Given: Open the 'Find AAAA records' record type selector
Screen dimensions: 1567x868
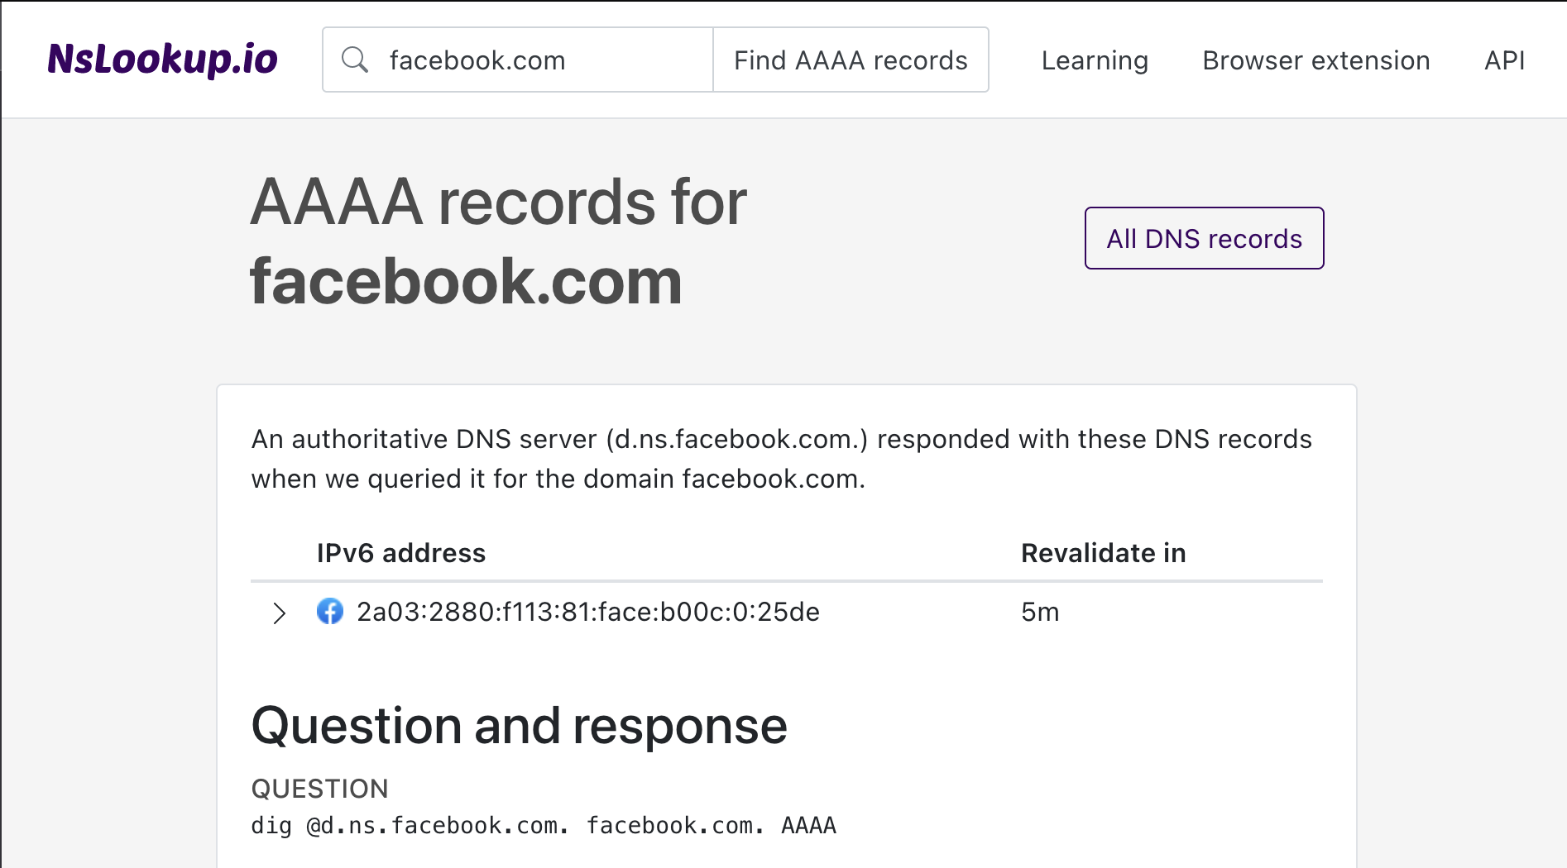Looking at the screenshot, I should point(851,60).
